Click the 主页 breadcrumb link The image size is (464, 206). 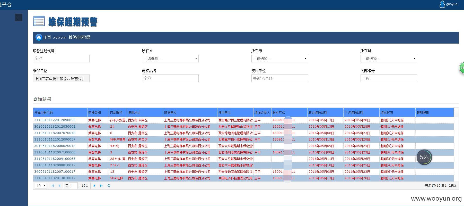point(47,37)
